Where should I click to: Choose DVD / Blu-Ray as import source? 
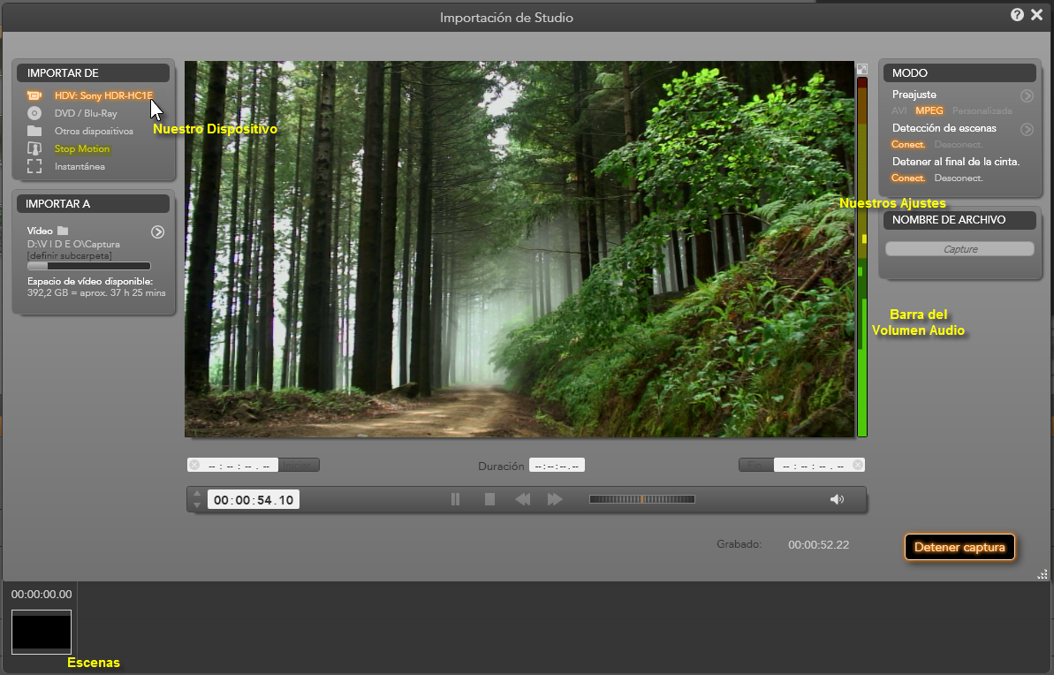pyautogui.click(x=85, y=113)
